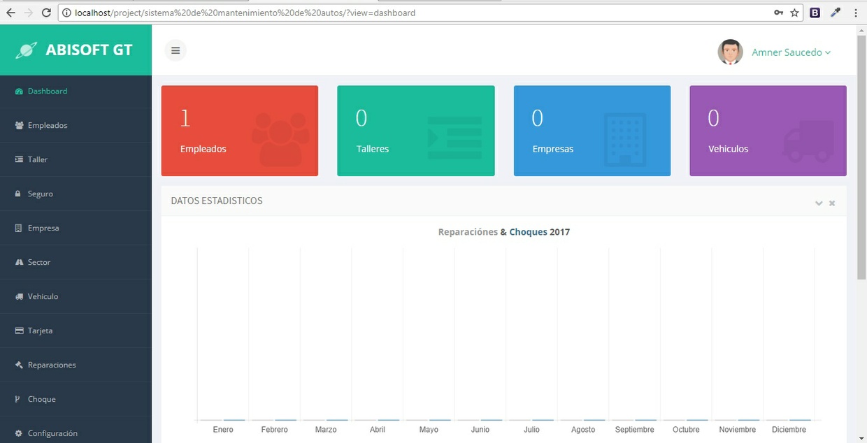Click browser forward arrow

29,13
